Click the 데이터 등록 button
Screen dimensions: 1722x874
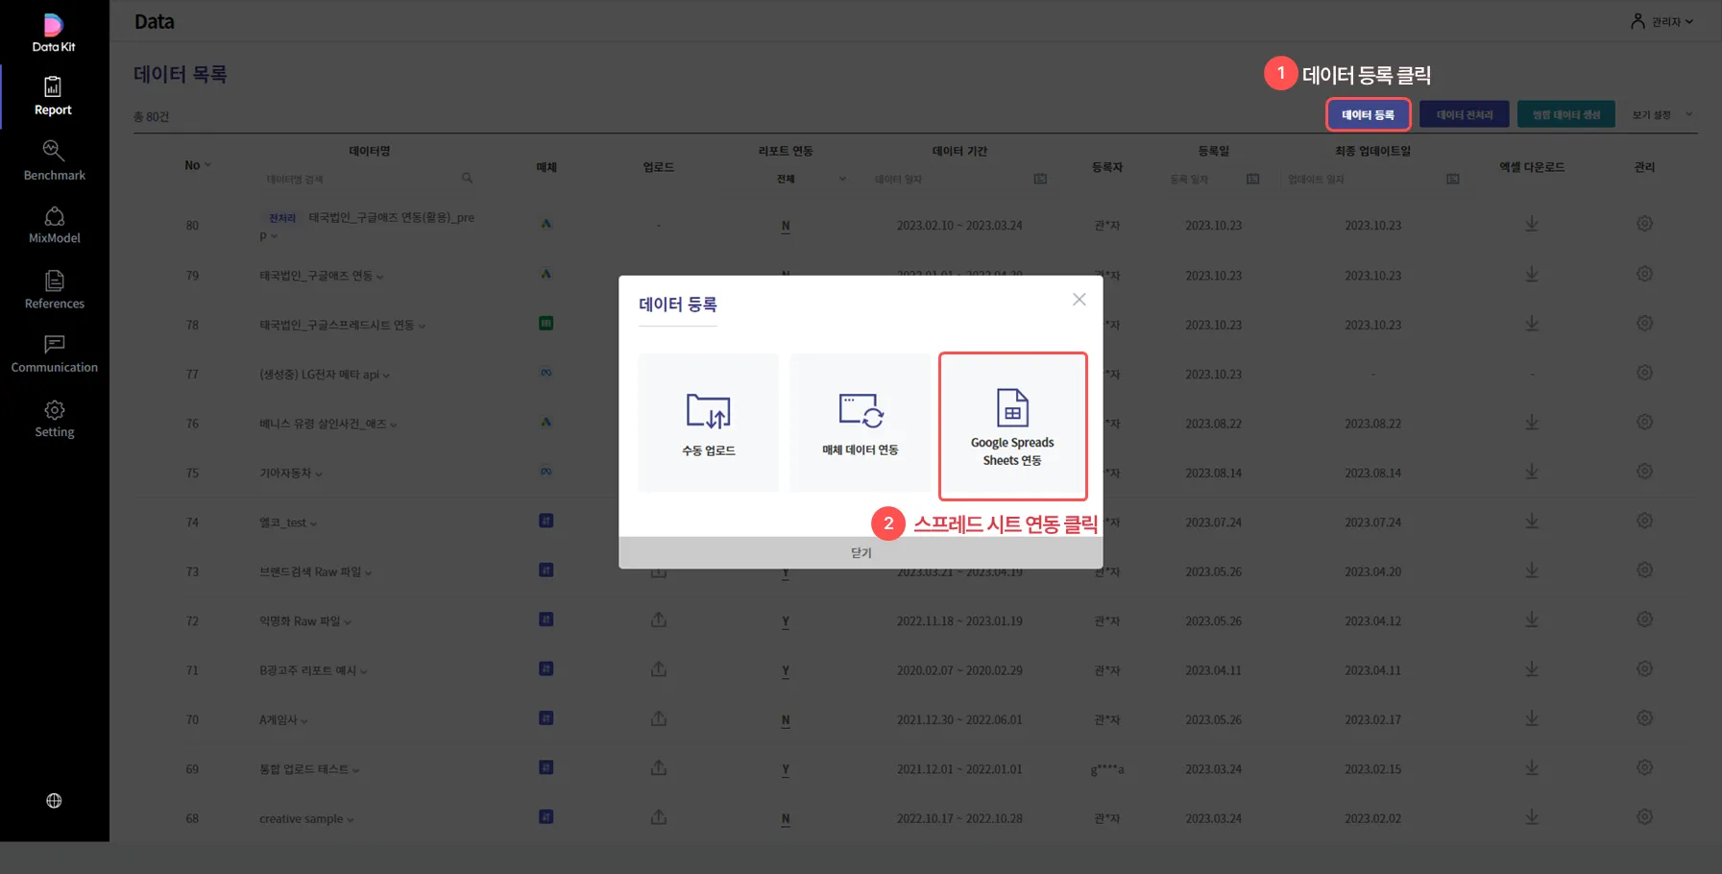point(1368,115)
